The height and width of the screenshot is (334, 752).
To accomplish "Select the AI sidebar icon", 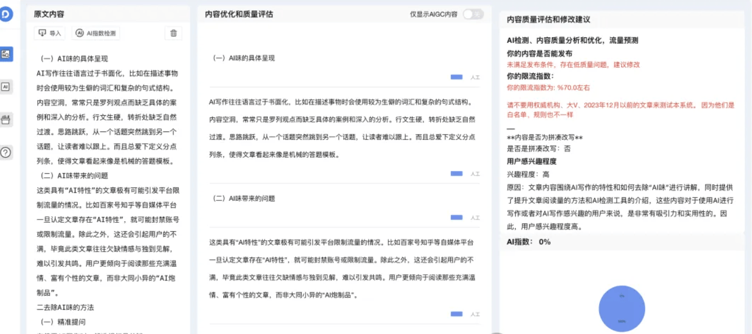I will pyautogui.click(x=6, y=87).
